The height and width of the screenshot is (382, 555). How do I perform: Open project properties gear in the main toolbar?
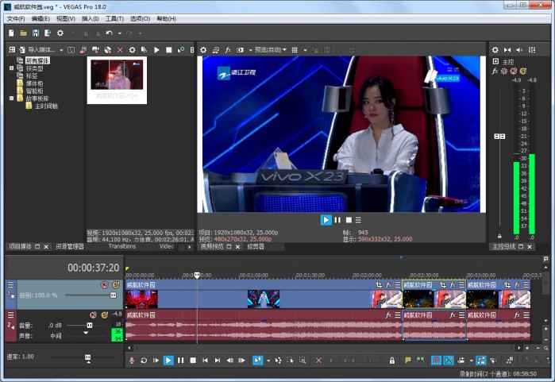point(60,33)
